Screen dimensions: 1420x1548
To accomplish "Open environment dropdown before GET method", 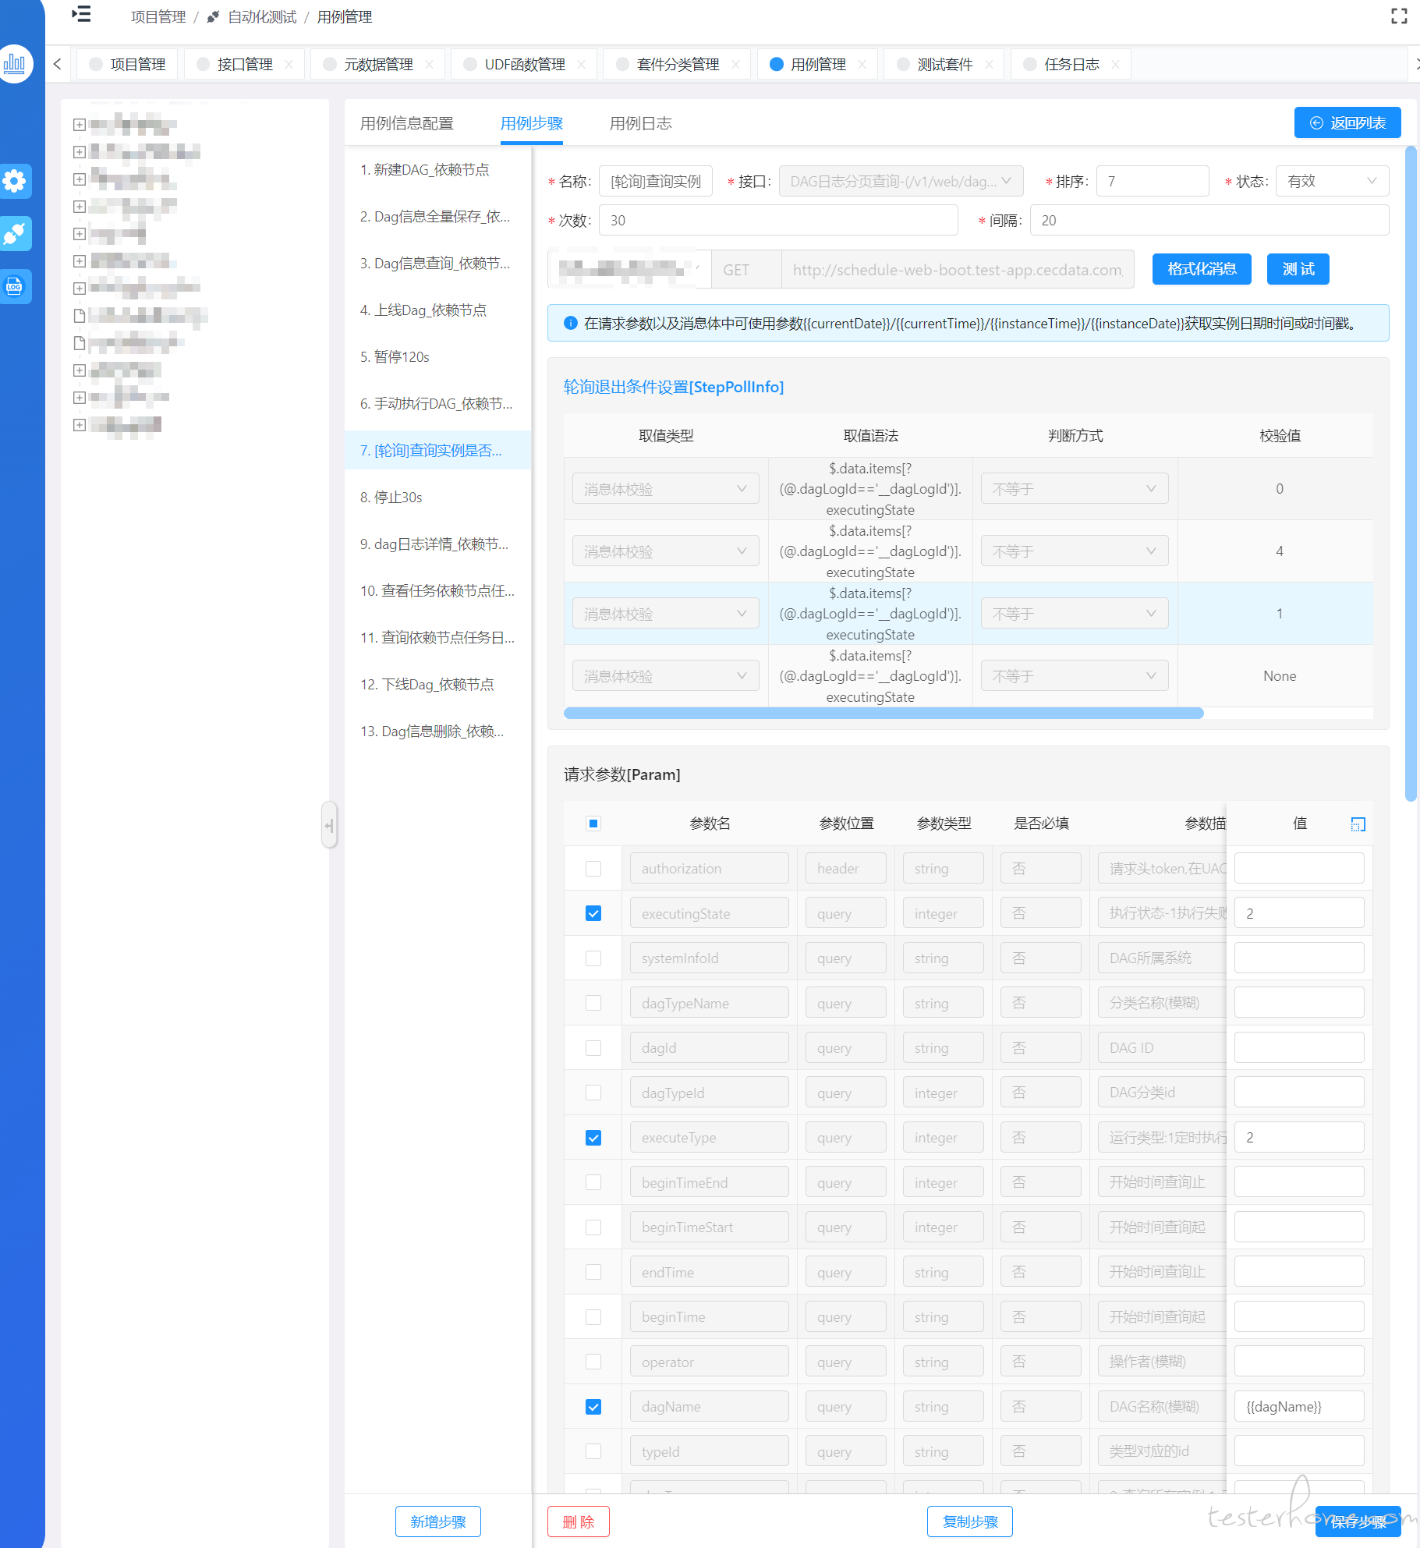I will tap(629, 270).
